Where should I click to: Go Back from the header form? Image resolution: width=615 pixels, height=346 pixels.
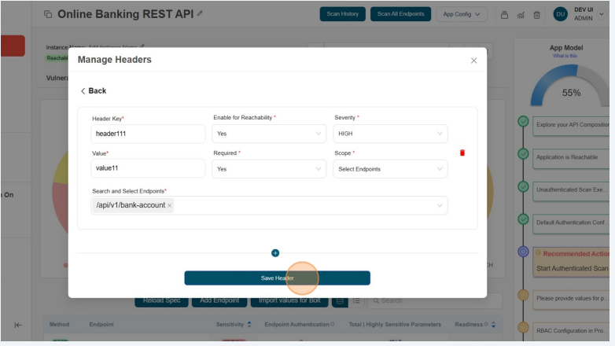point(94,91)
